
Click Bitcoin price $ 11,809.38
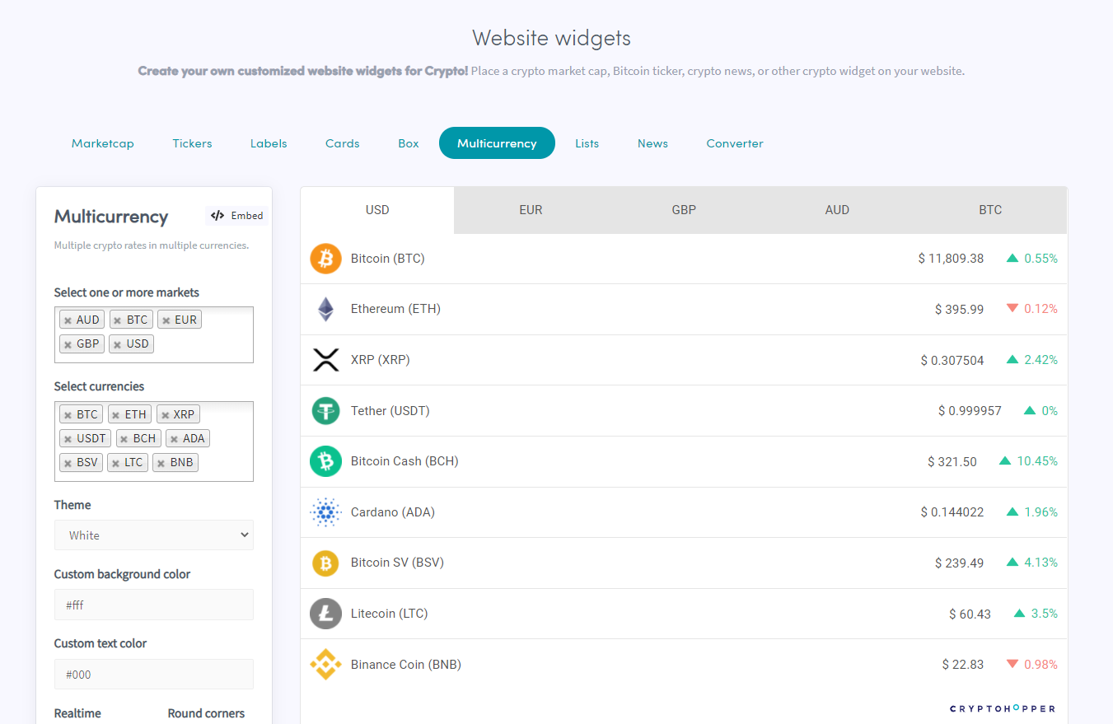(x=951, y=259)
